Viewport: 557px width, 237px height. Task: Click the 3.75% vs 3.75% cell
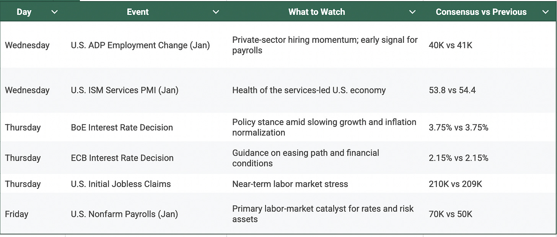tap(459, 127)
